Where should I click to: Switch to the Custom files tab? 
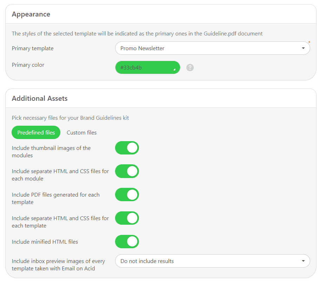tap(81, 133)
